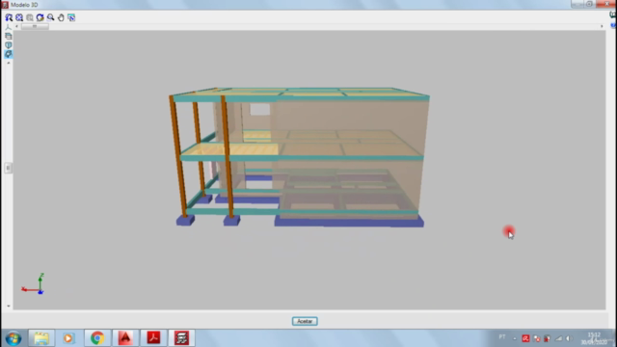Screen dimensions: 617x347
Task: Open the Windows Start menu
Action: point(13,338)
